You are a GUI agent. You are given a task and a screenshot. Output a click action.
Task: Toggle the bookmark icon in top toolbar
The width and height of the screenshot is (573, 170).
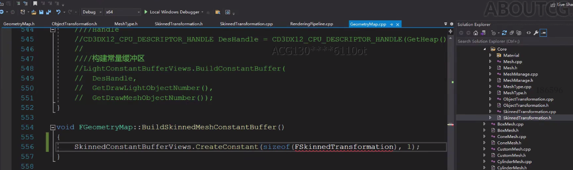click(35, 3)
